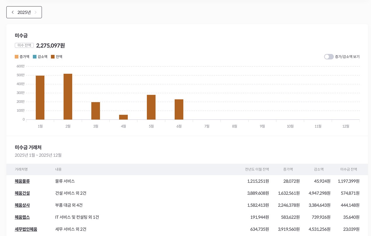Image resolution: width=371 pixels, height=236 pixels.
Task: Select the March balance bar
Action: 96,111
